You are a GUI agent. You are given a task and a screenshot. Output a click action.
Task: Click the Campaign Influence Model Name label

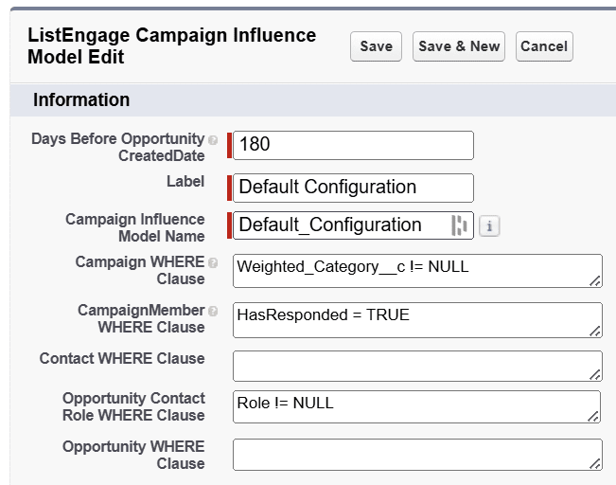pos(134,227)
